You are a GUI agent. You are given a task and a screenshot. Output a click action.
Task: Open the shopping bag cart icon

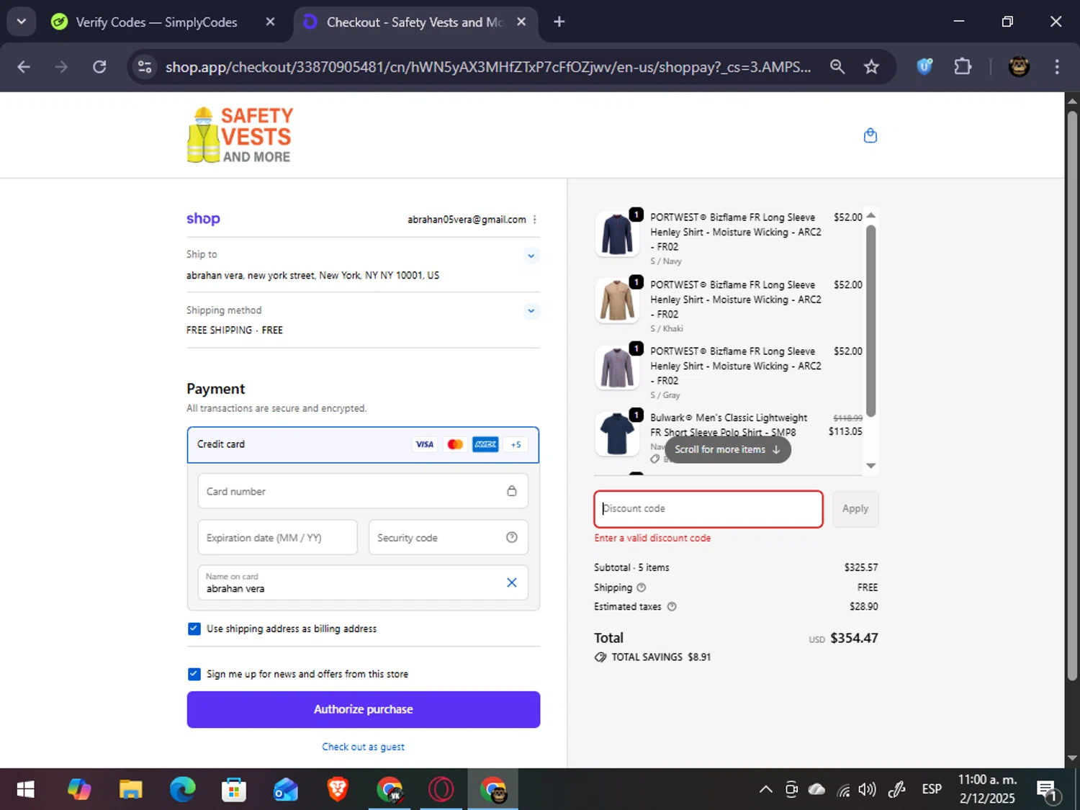tap(870, 135)
